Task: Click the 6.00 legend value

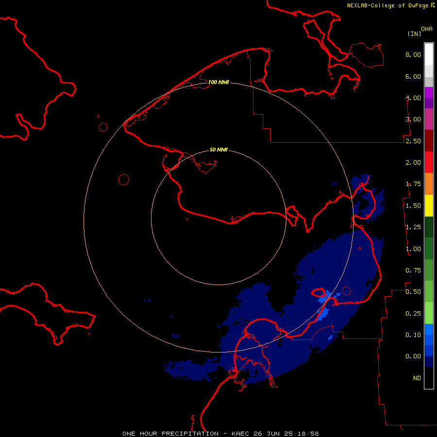Action: tap(413, 76)
